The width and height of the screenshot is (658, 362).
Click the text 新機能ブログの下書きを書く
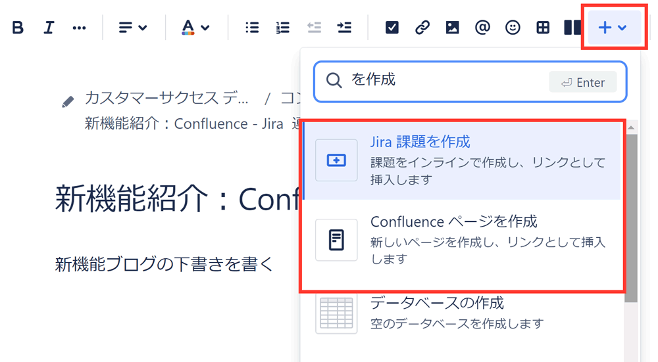(x=164, y=264)
